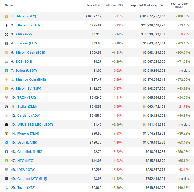The image size is (194, 192).
Task: Click the IOTA logo icon
Action: tap(6, 170)
